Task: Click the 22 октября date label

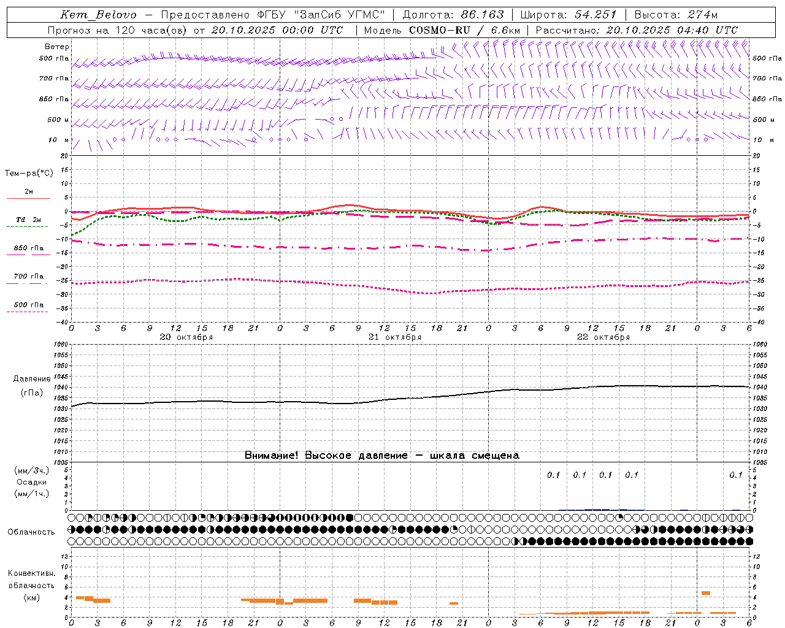Action: pyautogui.click(x=603, y=337)
